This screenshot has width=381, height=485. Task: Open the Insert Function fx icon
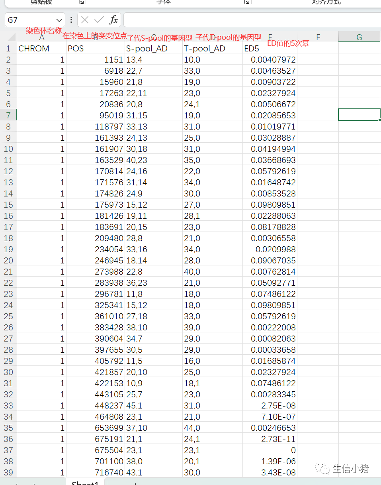[x=114, y=20]
